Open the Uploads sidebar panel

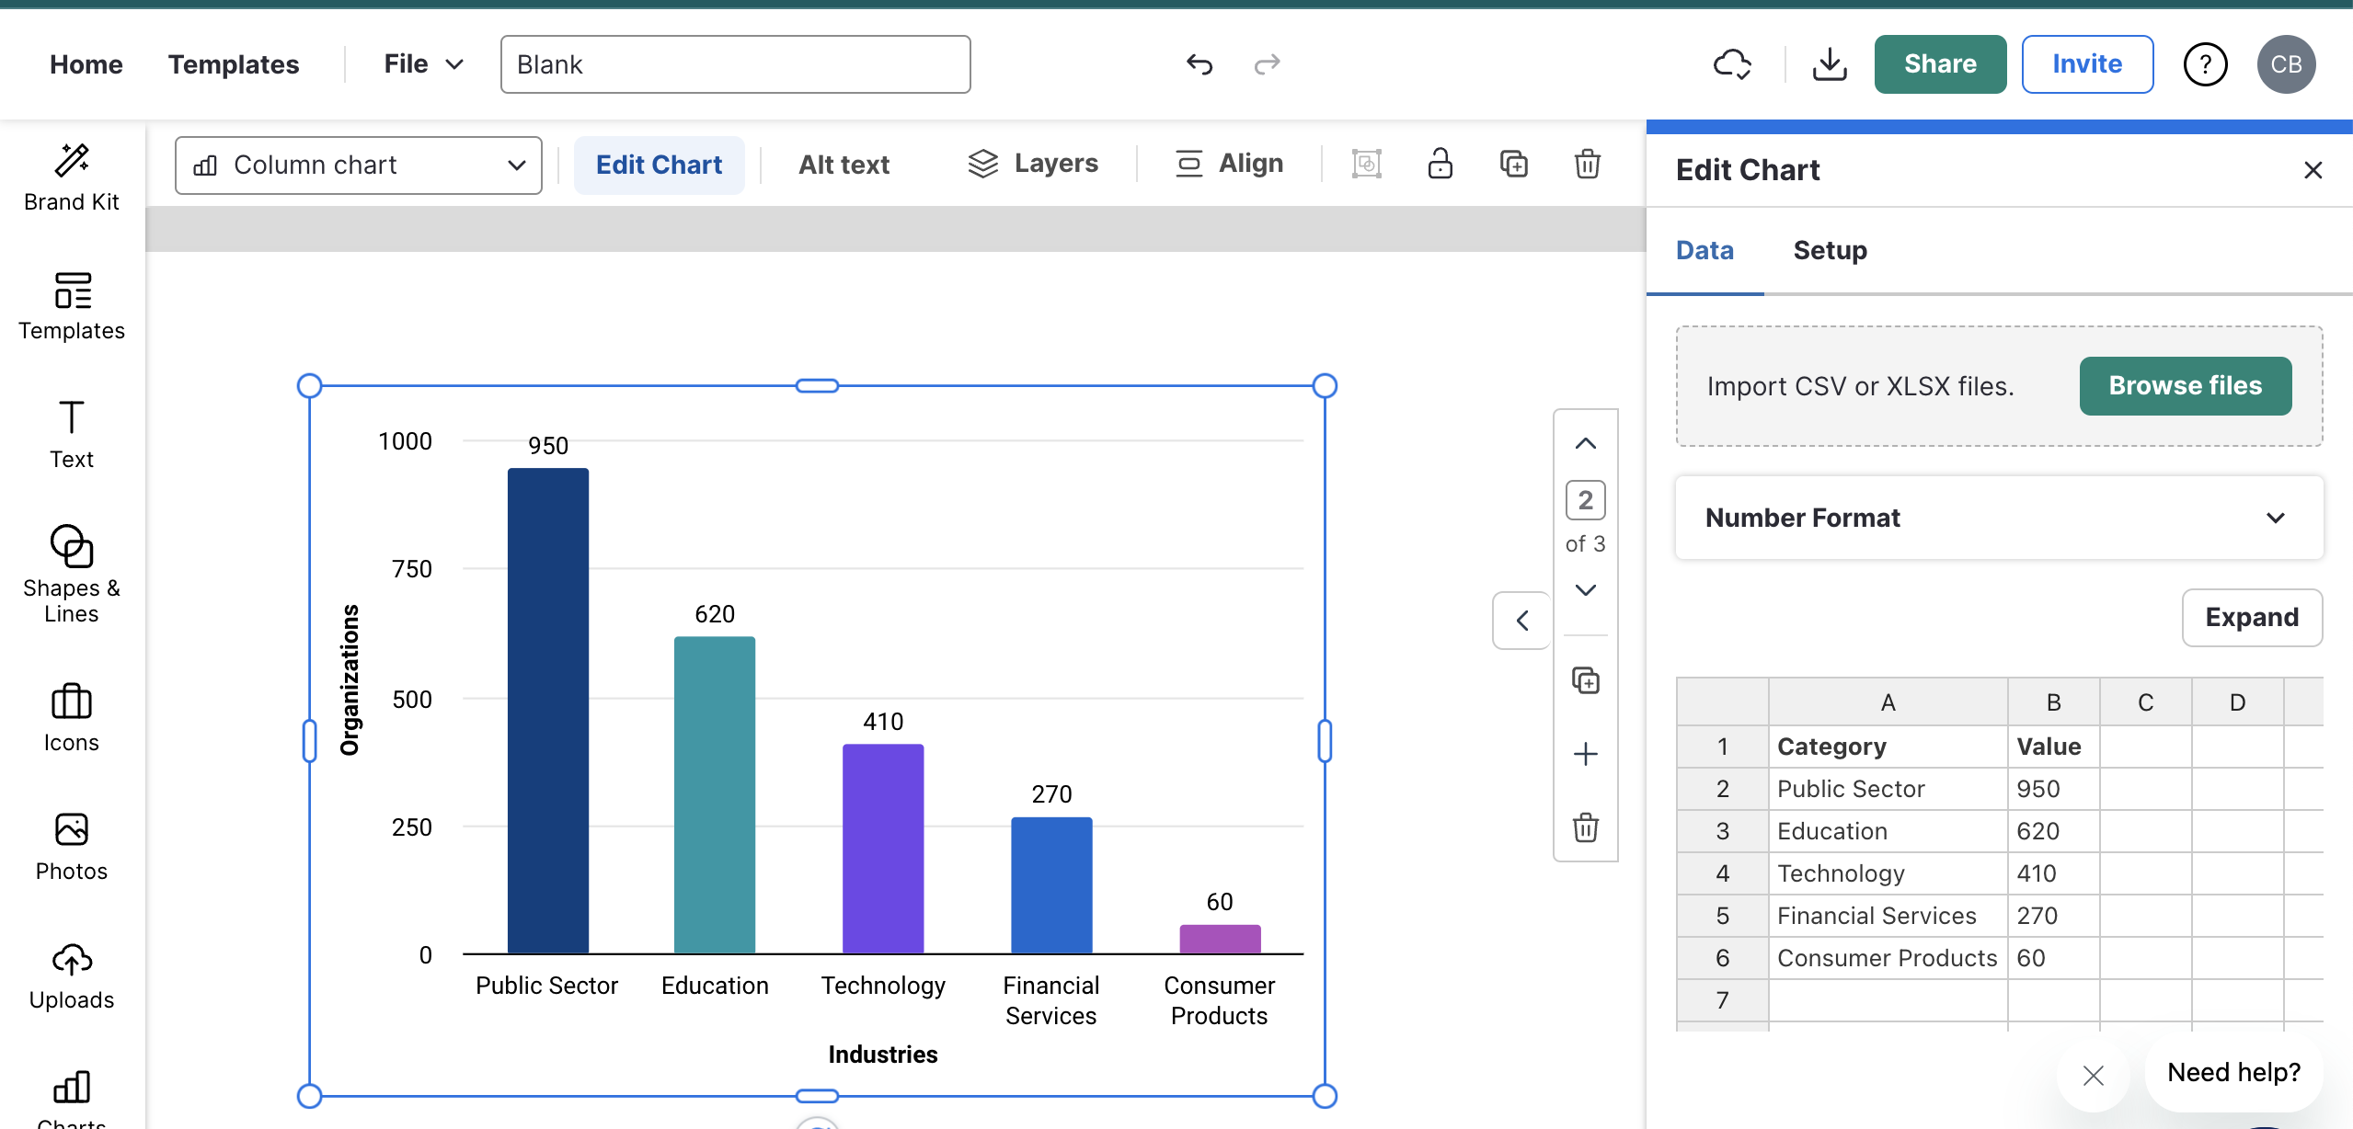[x=72, y=976]
